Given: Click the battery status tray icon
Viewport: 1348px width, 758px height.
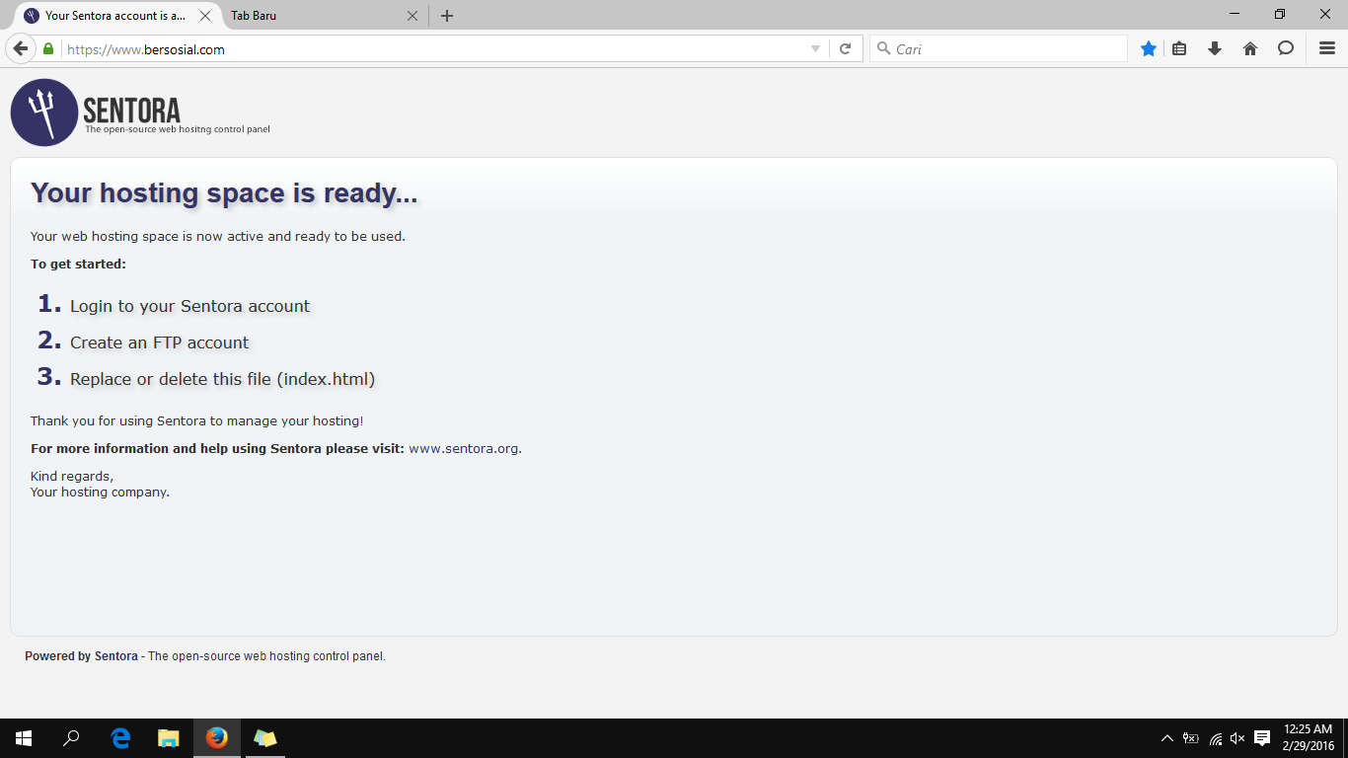Looking at the screenshot, I should (x=1191, y=738).
